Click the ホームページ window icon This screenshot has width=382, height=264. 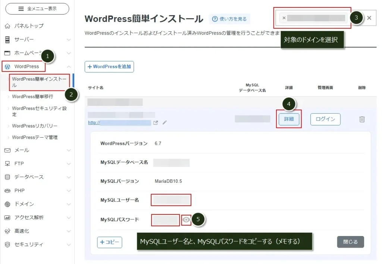tap(7, 53)
